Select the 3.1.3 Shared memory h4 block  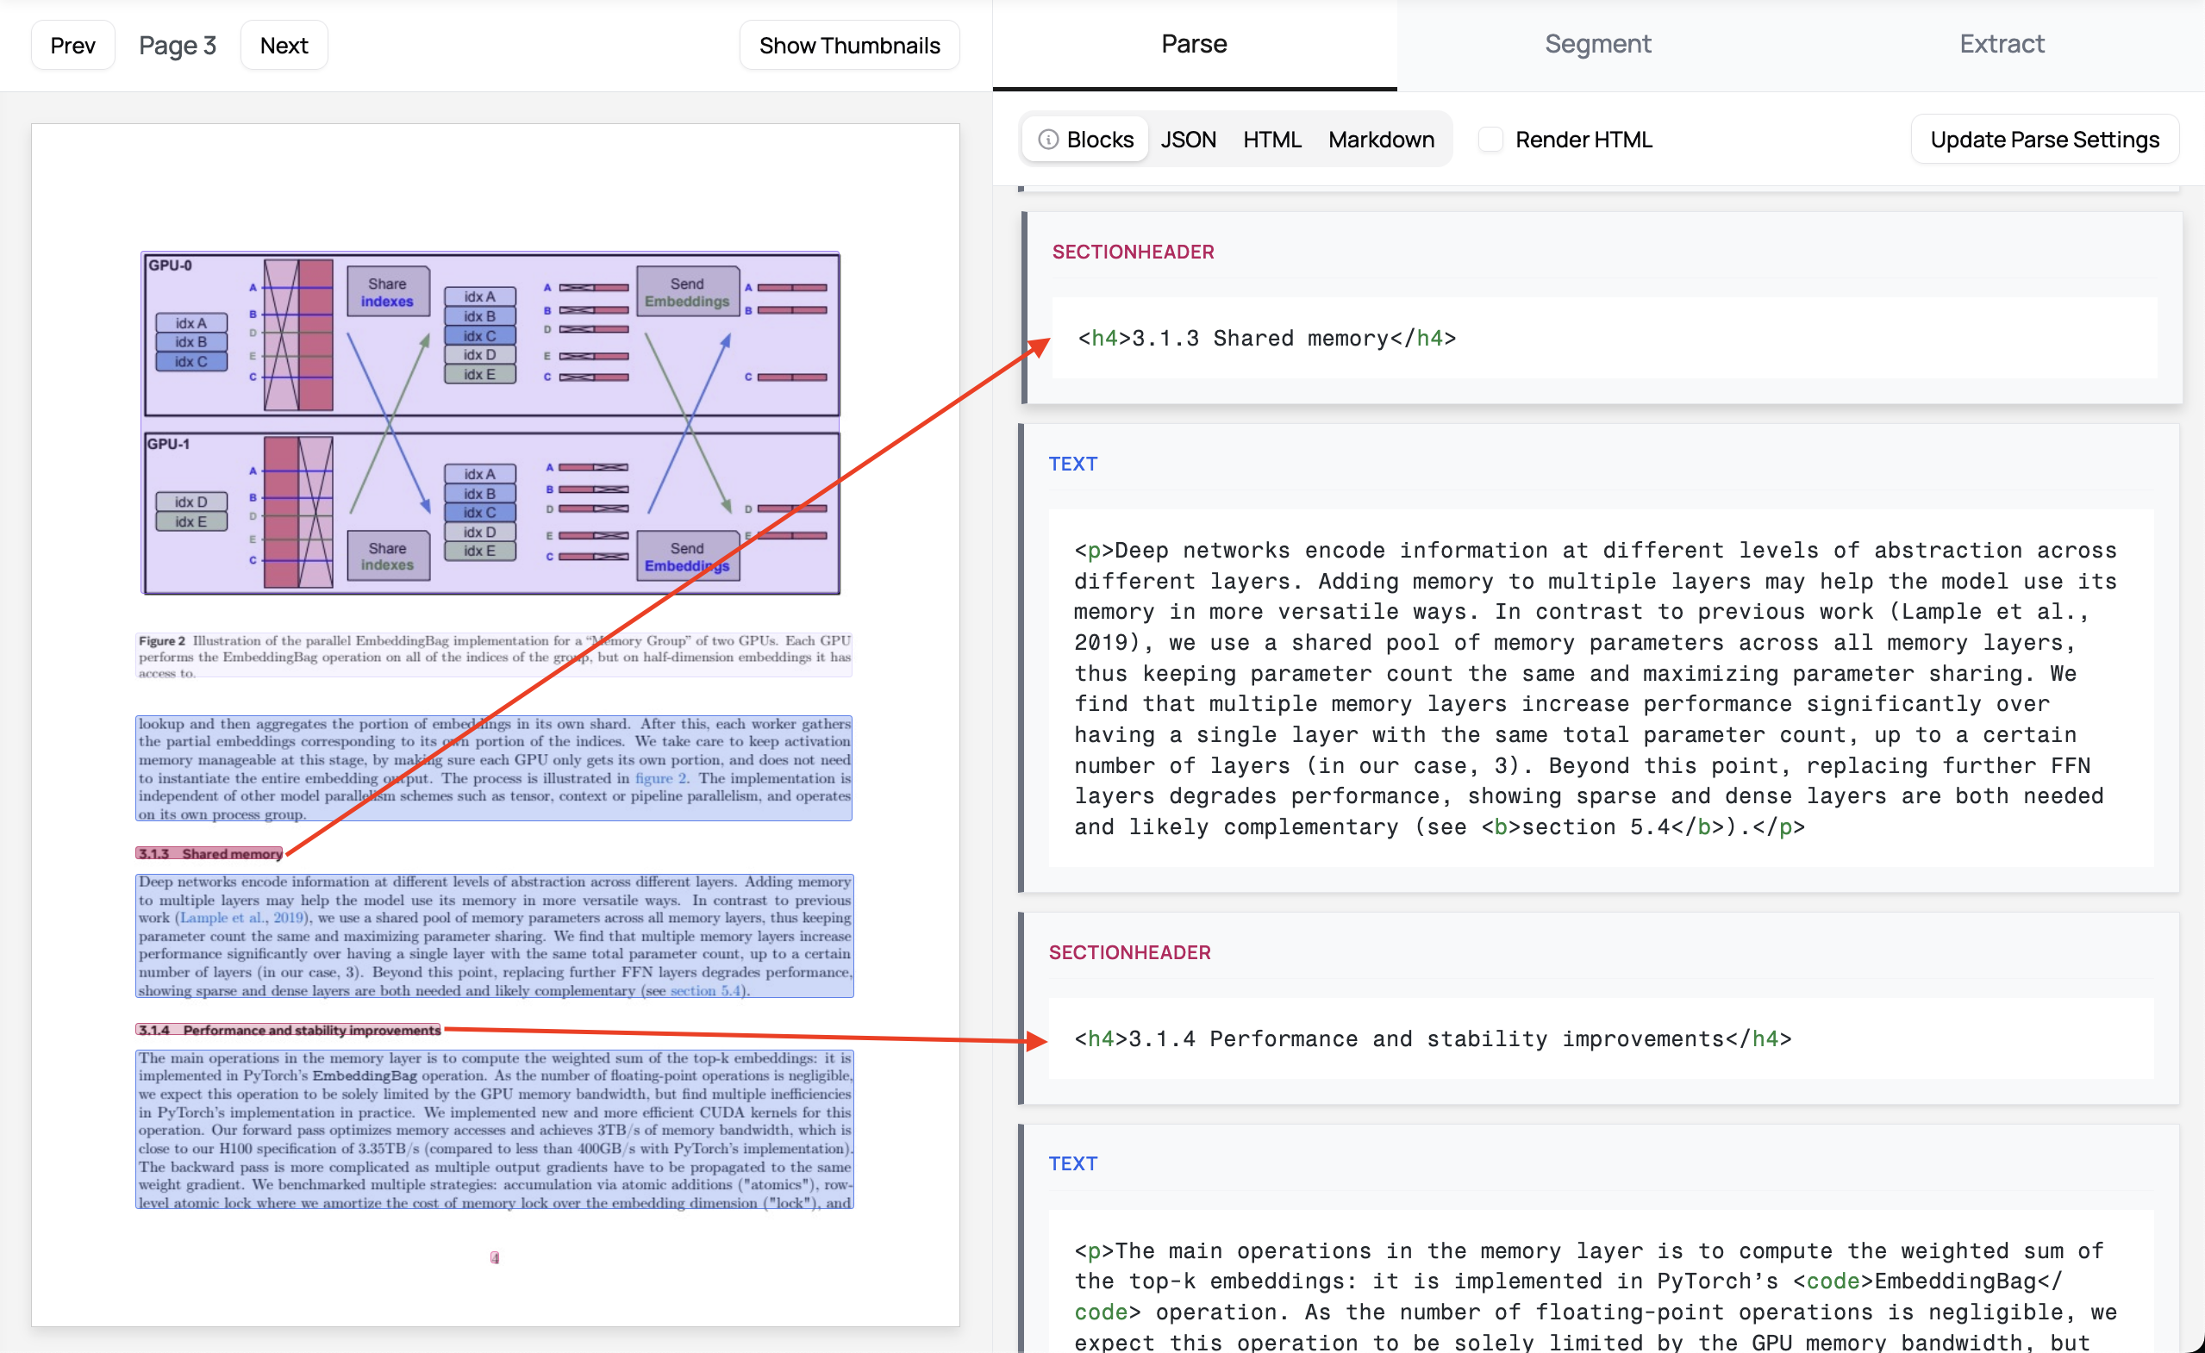coord(1266,338)
